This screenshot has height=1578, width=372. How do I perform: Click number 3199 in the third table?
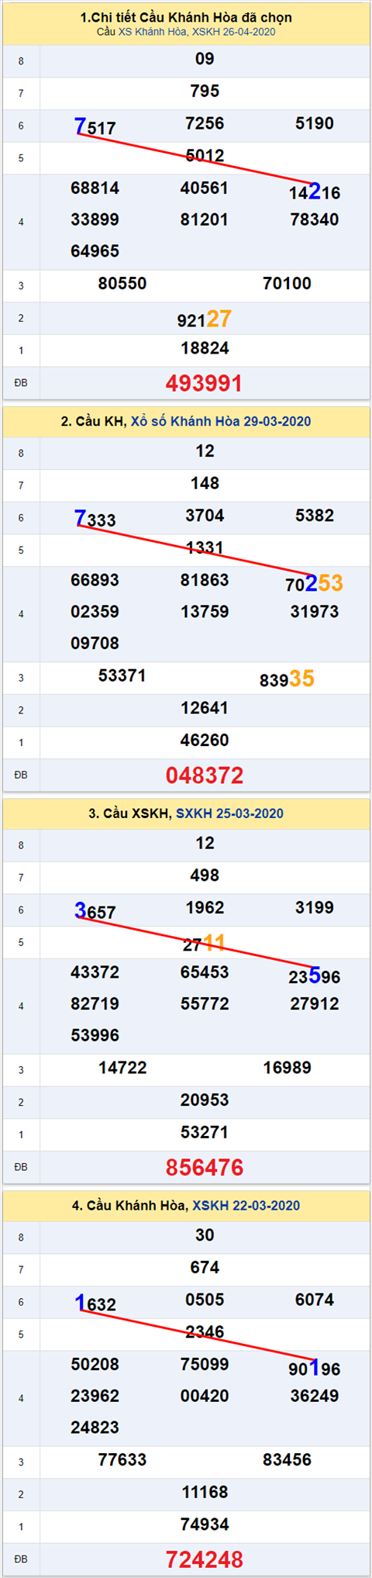pos(315,908)
